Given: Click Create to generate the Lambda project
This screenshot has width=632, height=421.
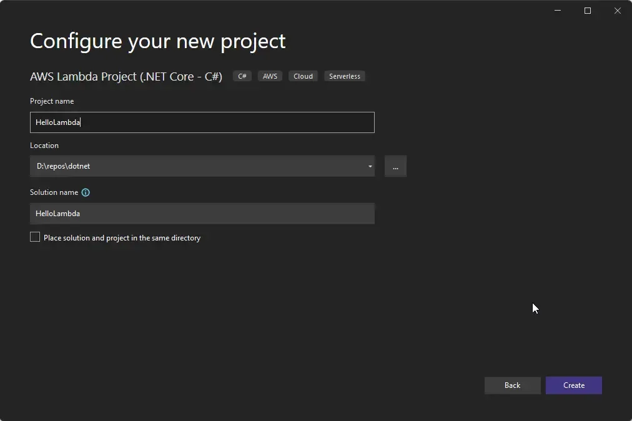Looking at the screenshot, I should point(573,385).
